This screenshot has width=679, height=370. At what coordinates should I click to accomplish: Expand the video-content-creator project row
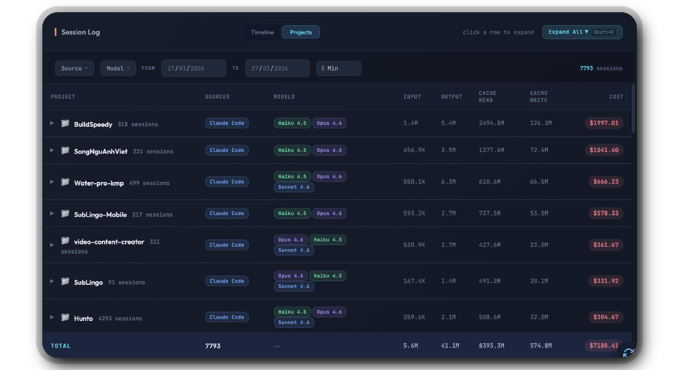tap(51, 245)
